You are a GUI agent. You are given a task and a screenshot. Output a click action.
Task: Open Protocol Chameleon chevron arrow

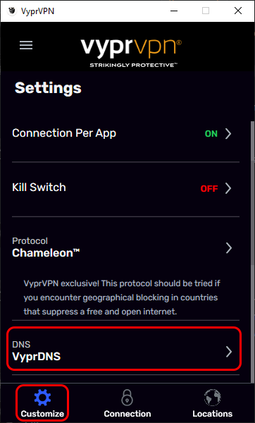tap(228, 248)
